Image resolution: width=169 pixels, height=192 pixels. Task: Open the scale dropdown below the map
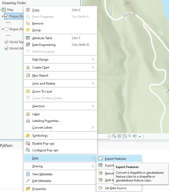[x=108, y=136]
